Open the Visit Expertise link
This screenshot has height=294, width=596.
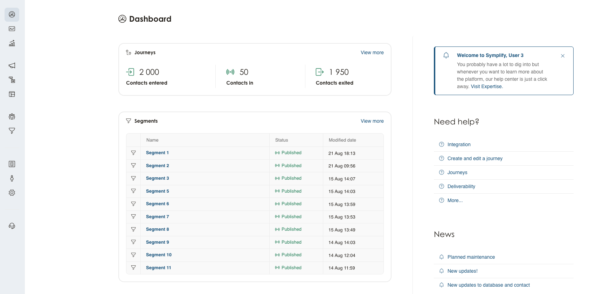coord(486,86)
